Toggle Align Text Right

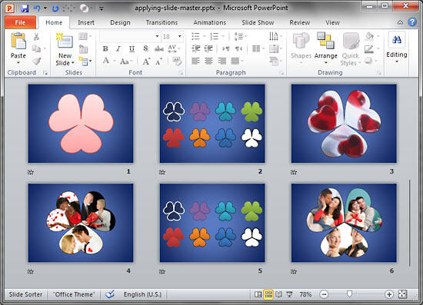click(x=222, y=61)
